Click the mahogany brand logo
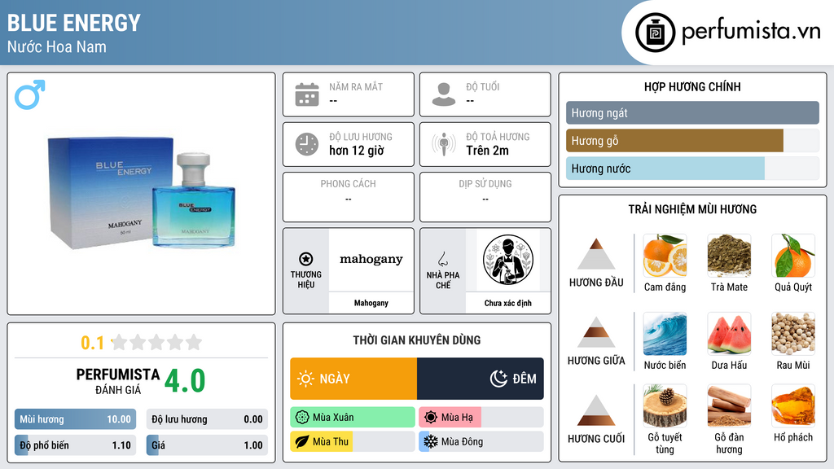This screenshot has width=834, height=469. [371, 260]
